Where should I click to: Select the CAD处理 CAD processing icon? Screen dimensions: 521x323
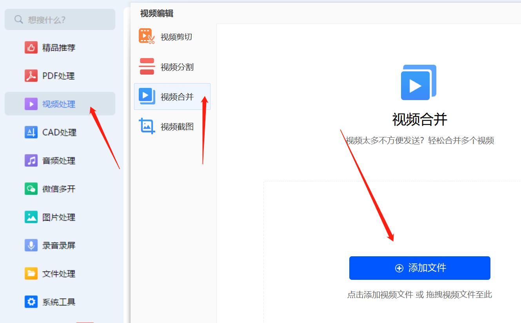pyautogui.click(x=31, y=132)
